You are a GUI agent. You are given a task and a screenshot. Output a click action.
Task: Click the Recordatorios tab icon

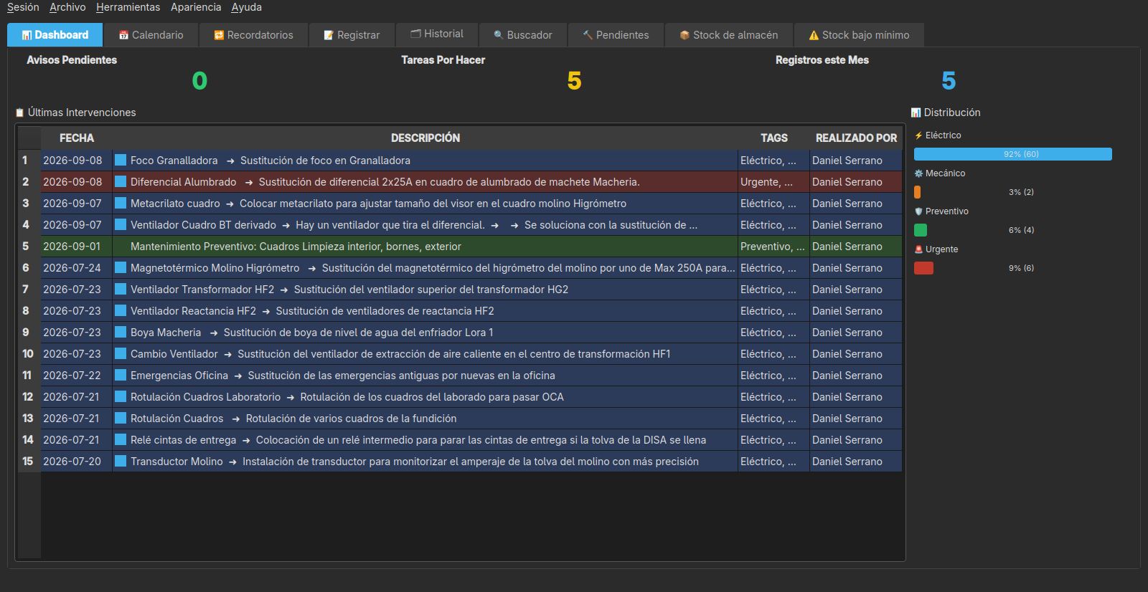point(219,35)
